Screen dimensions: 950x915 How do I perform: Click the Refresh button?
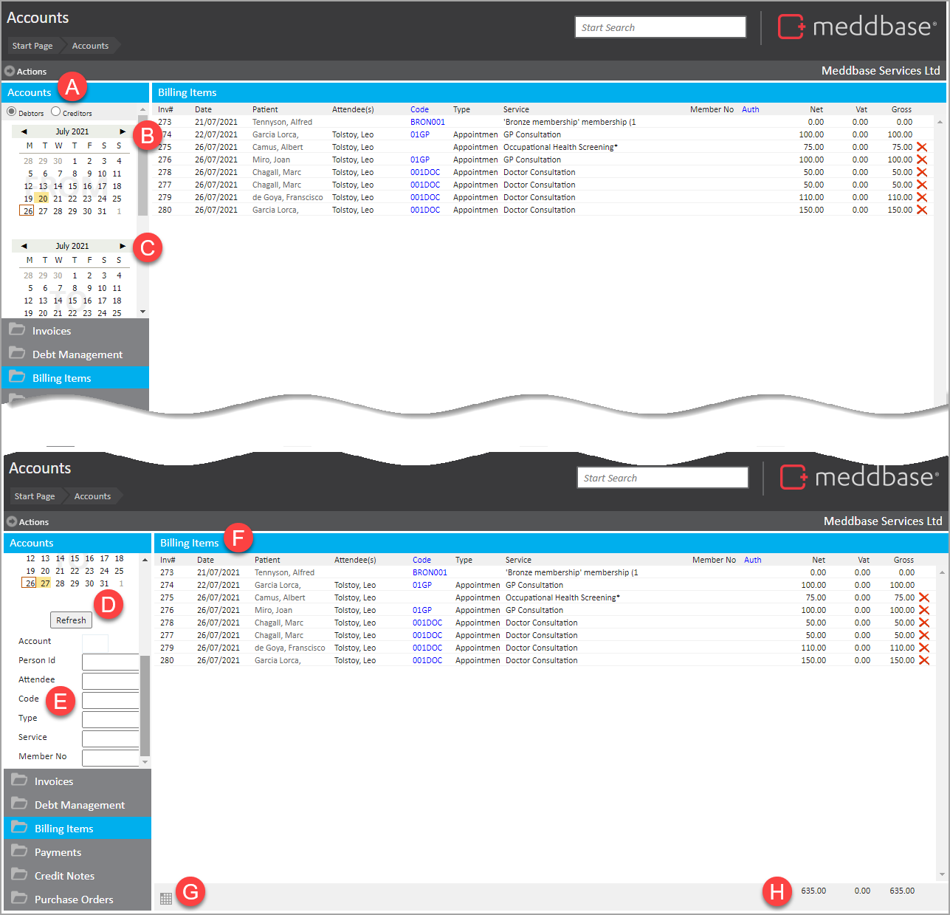pyautogui.click(x=71, y=620)
